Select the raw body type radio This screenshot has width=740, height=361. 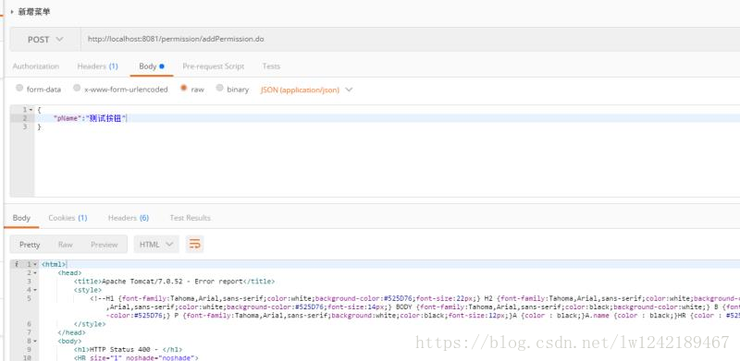[x=184, y=88]
